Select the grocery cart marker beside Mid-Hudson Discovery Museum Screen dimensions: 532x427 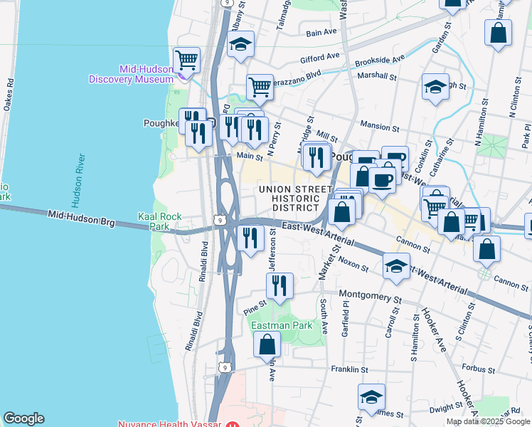[x=186, y=63]
